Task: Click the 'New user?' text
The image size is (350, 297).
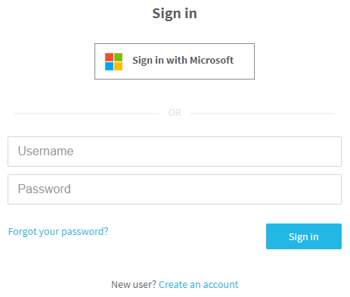Action: 134,285
